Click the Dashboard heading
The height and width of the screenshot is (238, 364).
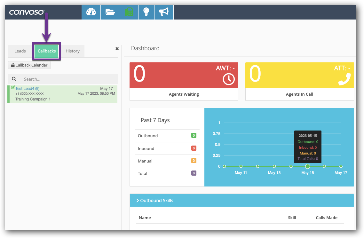(145, 48)
